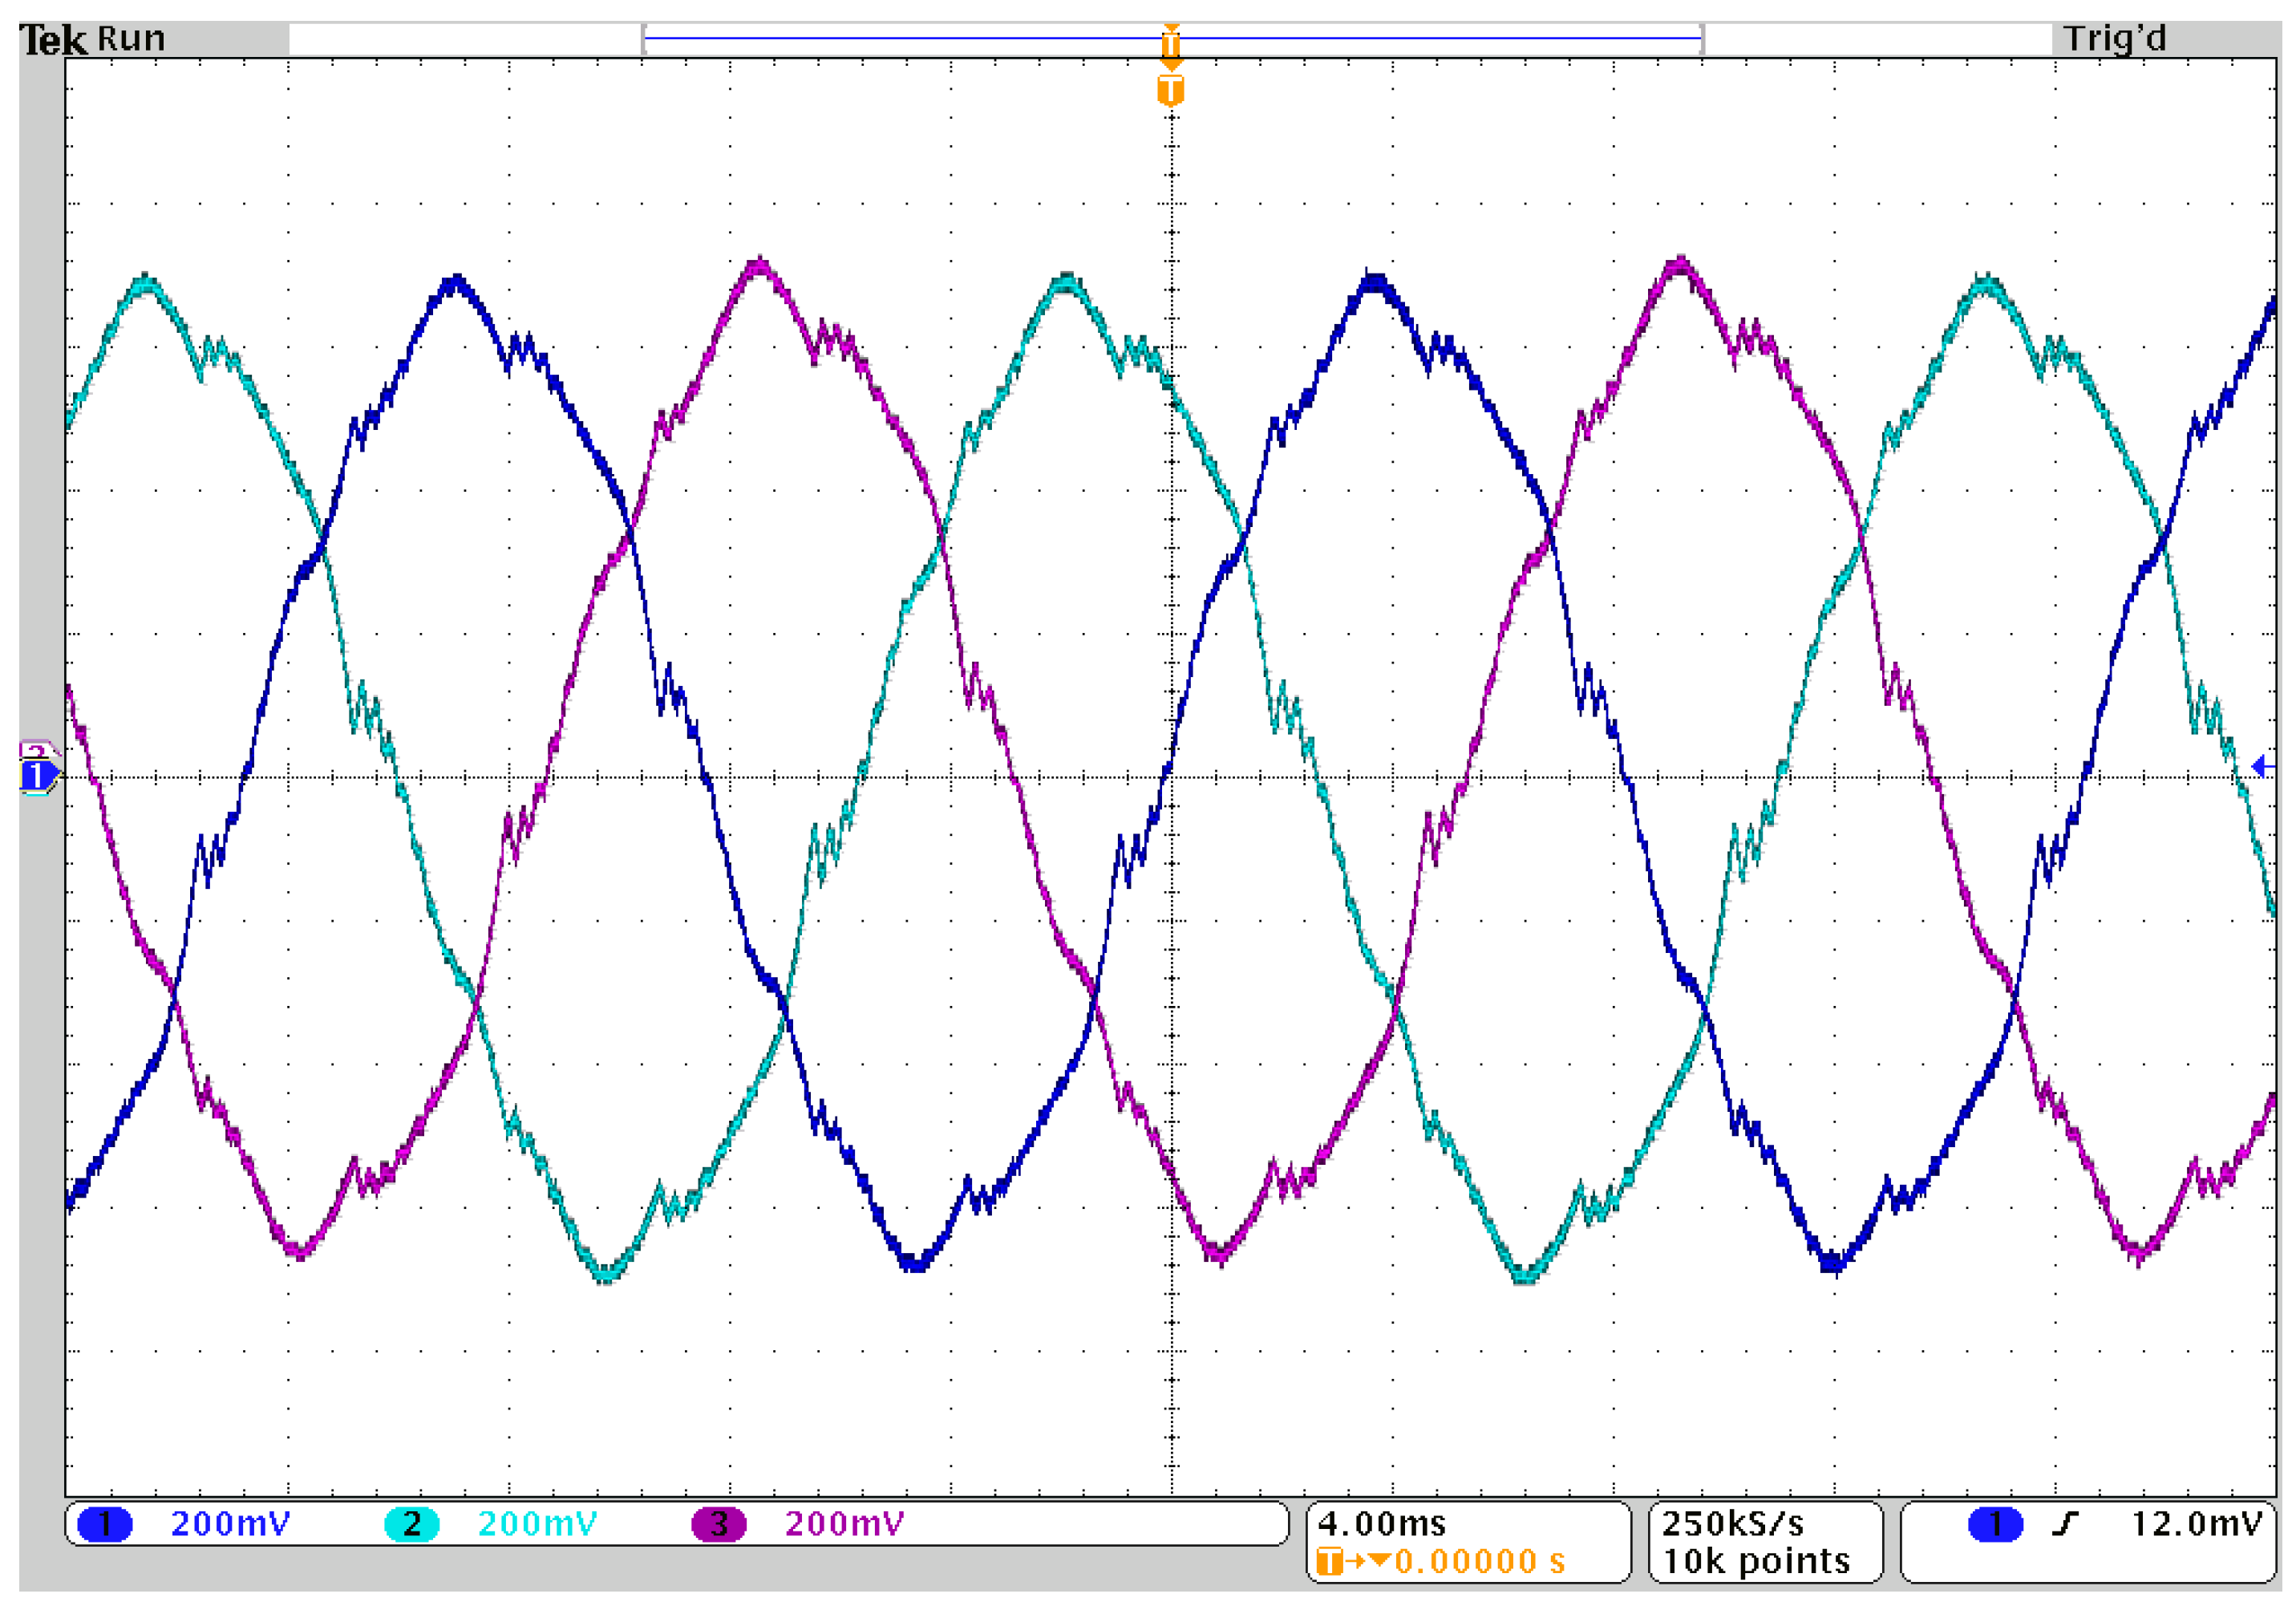Click the Trig'd trigger status indicator
The height and width of the screenshot is (1606, 2296).
(x=2114, y=39)
